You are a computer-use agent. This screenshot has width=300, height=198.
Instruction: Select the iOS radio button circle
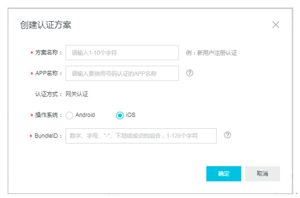pyautogui.click(x=120, y=115)
